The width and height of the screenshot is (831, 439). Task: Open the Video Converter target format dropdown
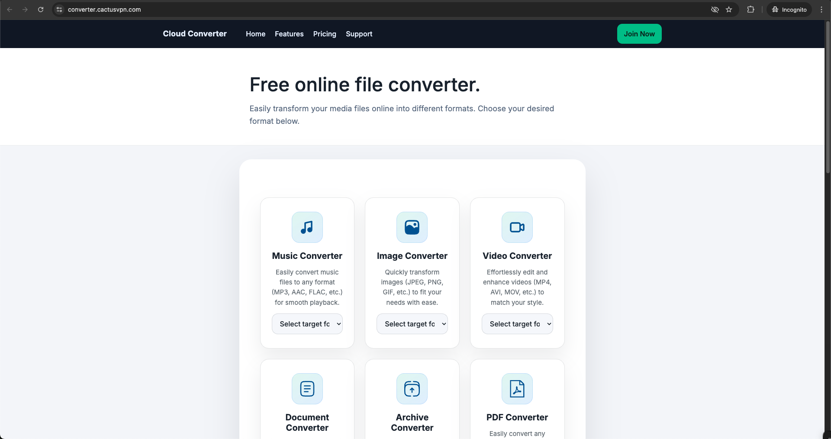(x=517, y=324)
